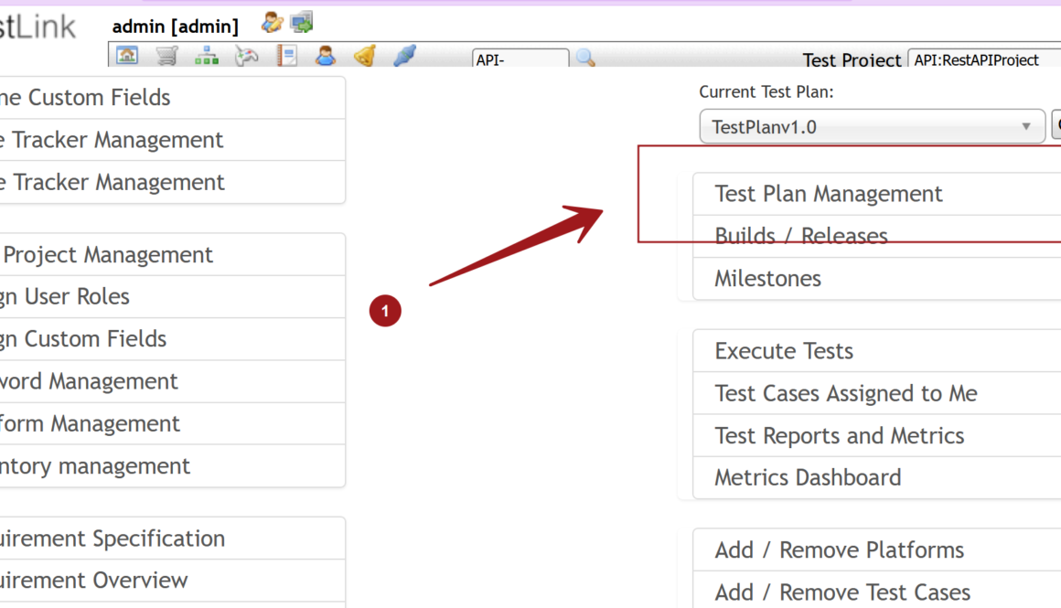Click the logout icon beside admin name

coord(302,22)
